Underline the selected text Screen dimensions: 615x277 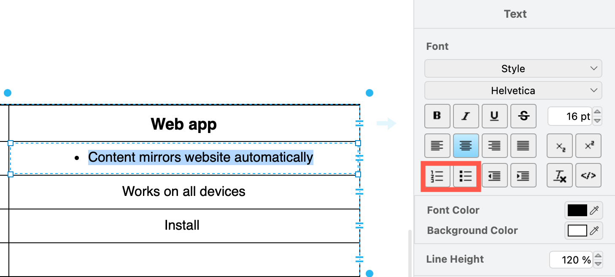click(x=494, y=116)
